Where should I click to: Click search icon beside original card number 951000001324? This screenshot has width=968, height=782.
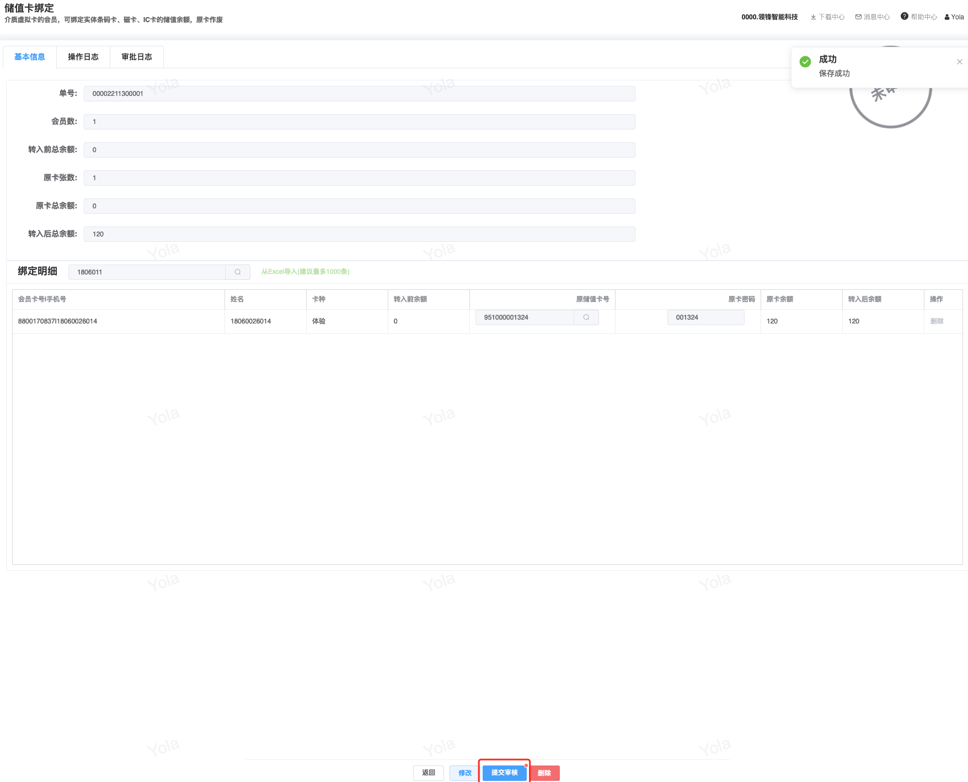click(x=586, y=317)
